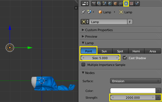Screen dimensions: 162x102
Task: Select the Hemi lamp type
Action: click(x=136, y=51)
